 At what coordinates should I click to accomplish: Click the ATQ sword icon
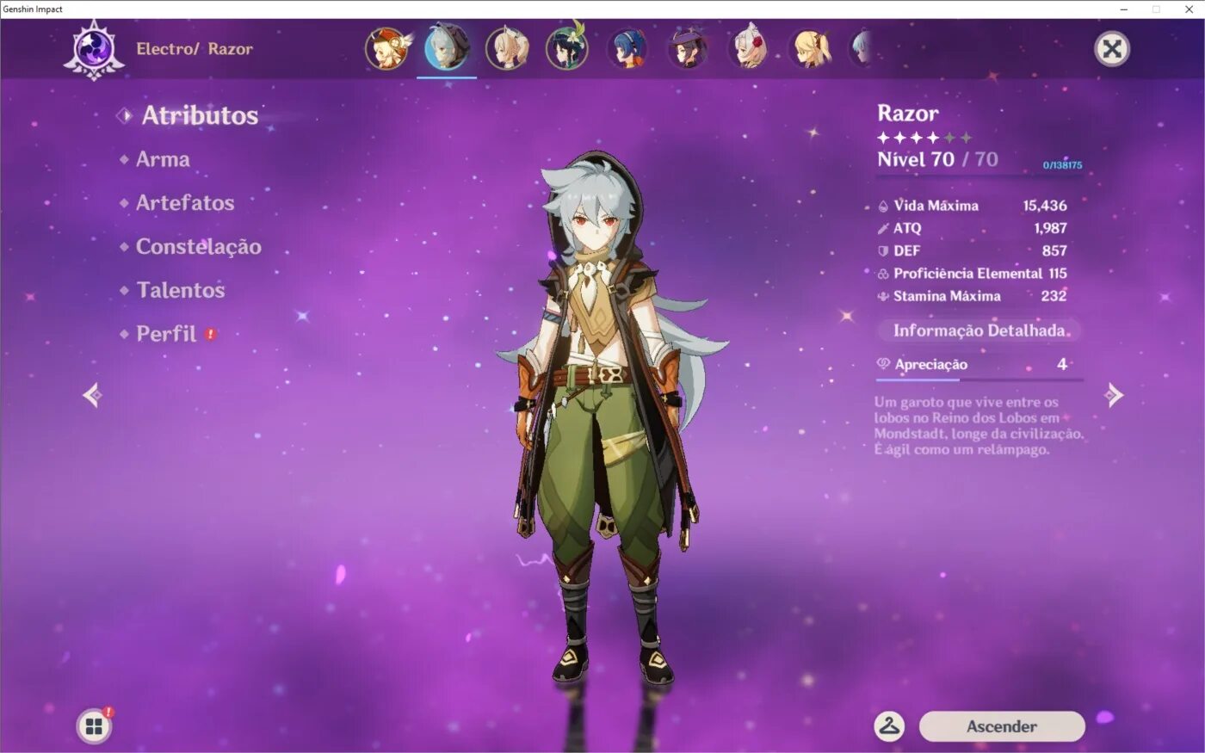883,229
